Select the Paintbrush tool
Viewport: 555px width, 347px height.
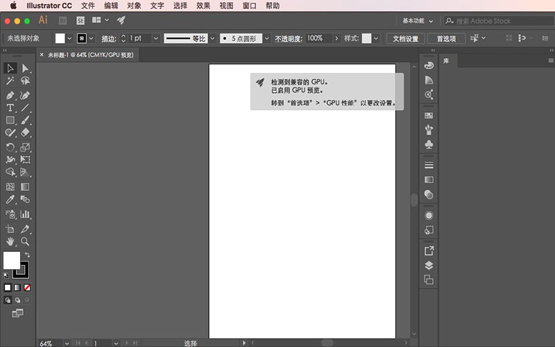point(25,120)
